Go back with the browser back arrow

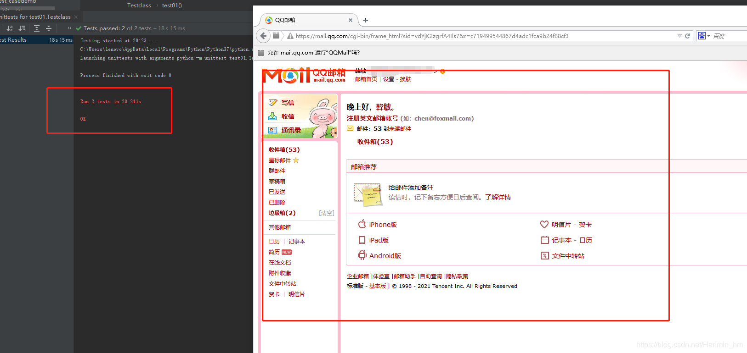click(x=263, y=36)
